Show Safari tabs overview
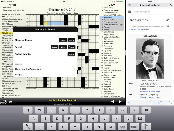Screen dimensions: 174x131 point(170,103)
